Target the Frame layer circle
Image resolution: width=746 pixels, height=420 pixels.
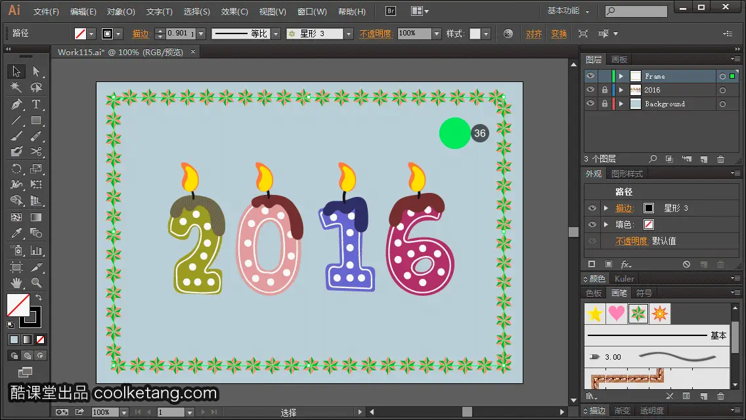pyautogui.click(x=722, y=76)
